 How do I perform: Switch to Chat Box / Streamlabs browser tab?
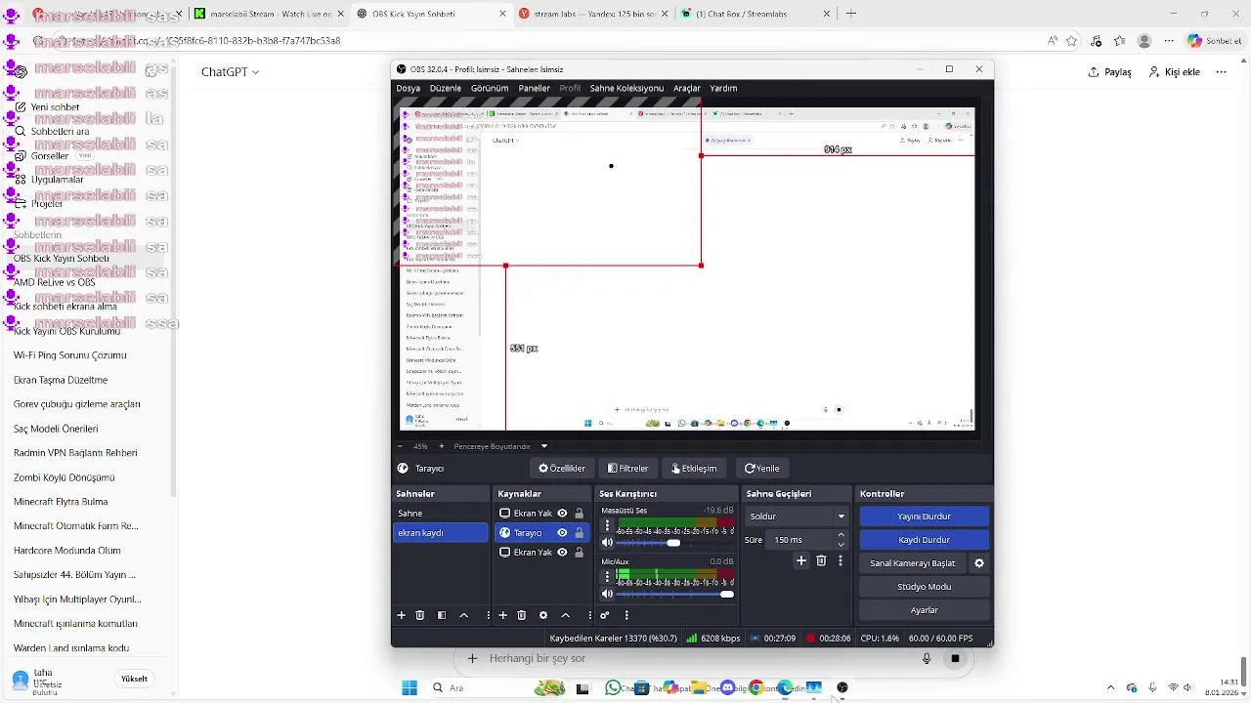pyautogui.click(x=756, y=14)
